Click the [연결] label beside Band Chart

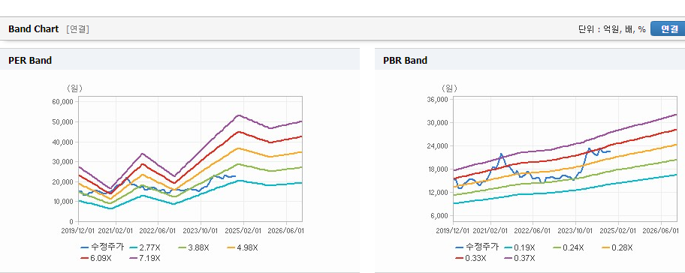click(78, 29)
